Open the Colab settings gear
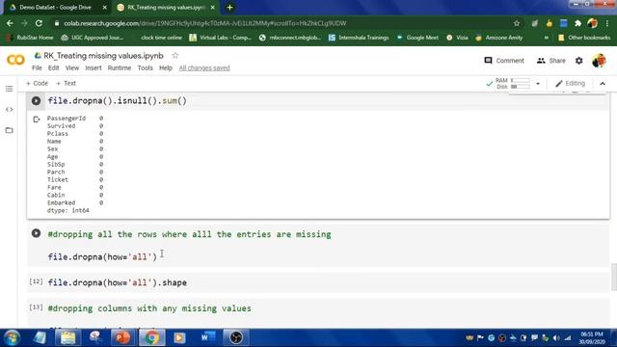Screen dimensions: 617x347 click(578, 61)
